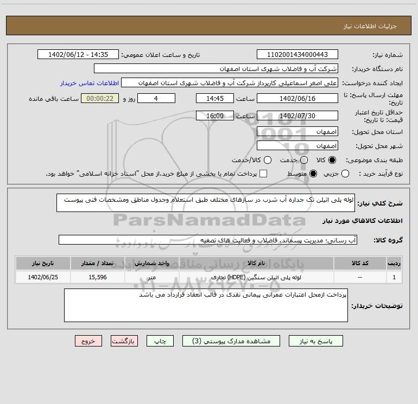Viewport: 418px width, 404px height.
Task: Click جزئیات اطلاعات نیاز header title
Action: point(370,26)
